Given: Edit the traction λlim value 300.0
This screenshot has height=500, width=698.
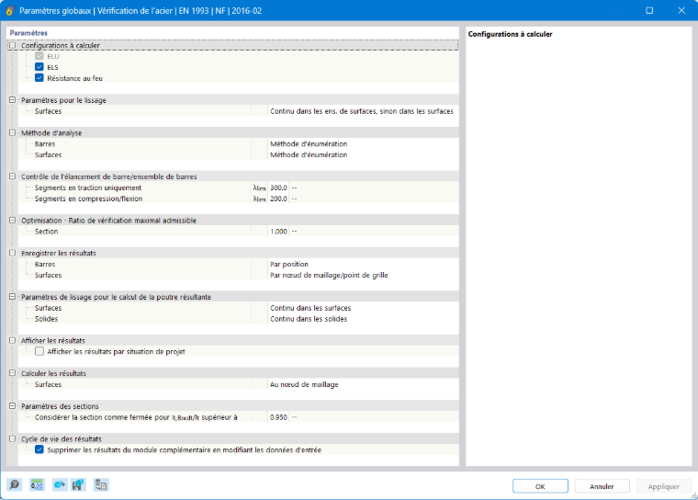Looking at the screenshot, I should click(x=278, y=187).
